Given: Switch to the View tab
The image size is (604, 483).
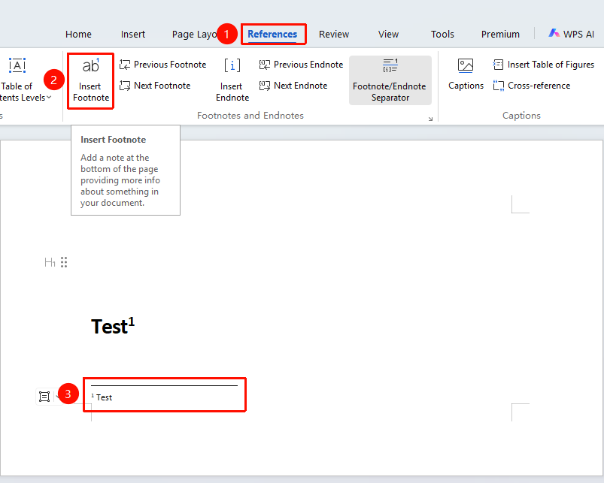Looking at the screenshot, I should [x=388, y=35].
